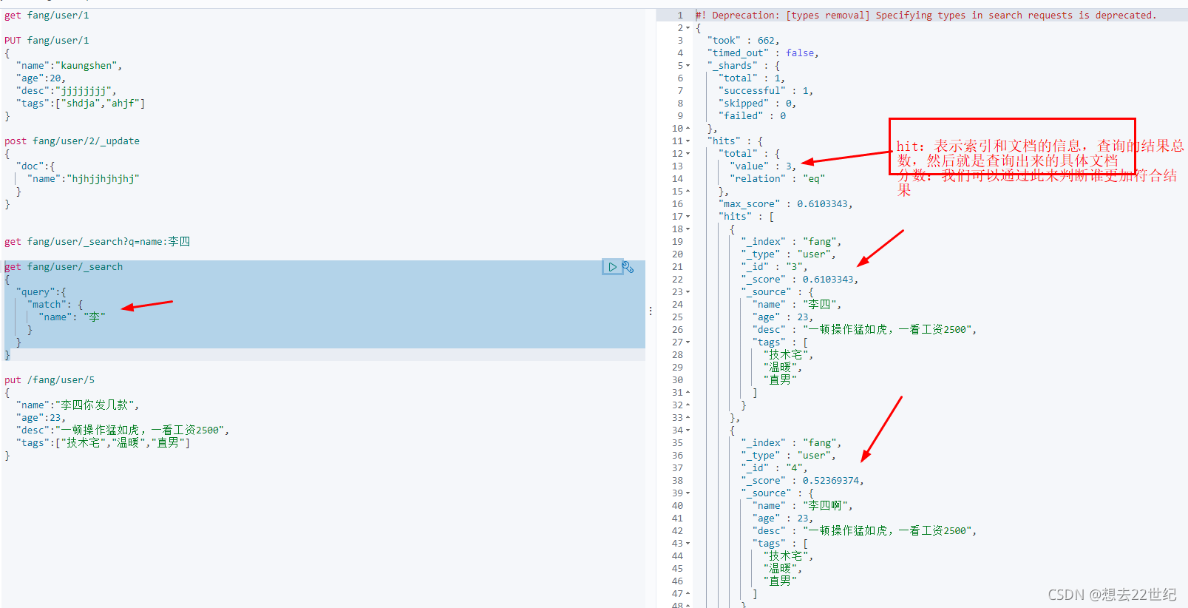This screenshot has width=1188, height=608.
Task: Run the selected fang/user/_search request
Action: pos(612,267)
